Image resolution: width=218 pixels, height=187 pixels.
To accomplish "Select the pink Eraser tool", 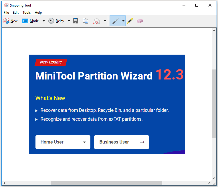I will coord(140,21).
